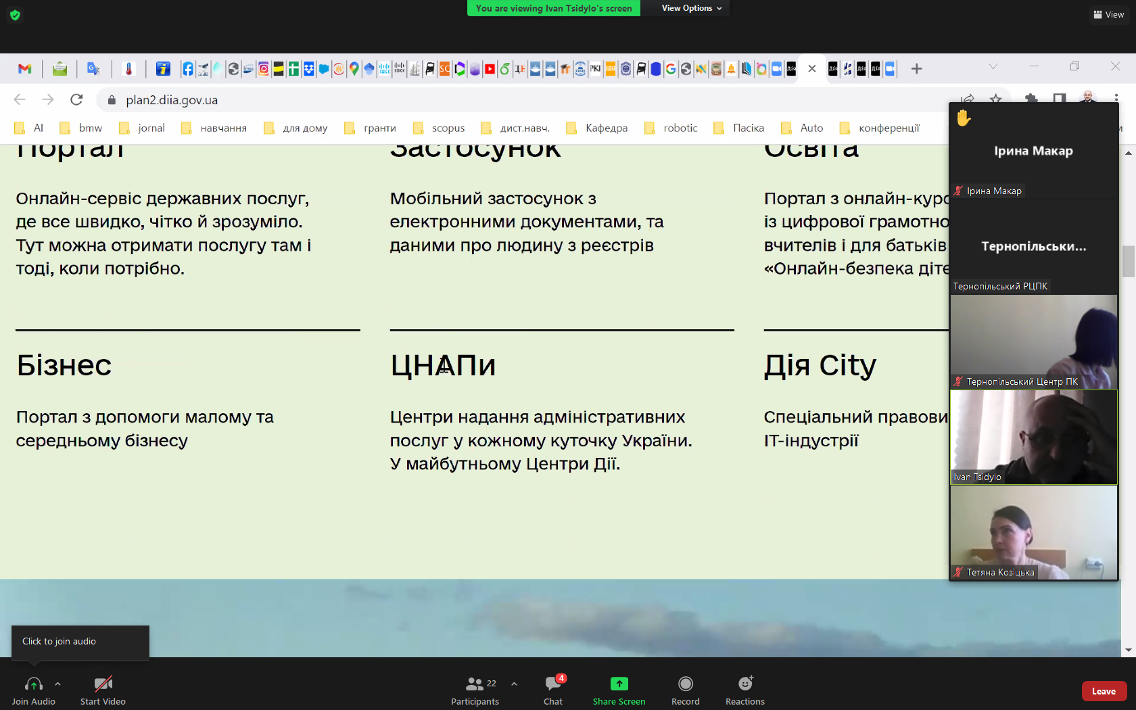Open the навчання bookmarks folder
The height and width of the screenshot is (710, 1136).
[x=214, y=128]
